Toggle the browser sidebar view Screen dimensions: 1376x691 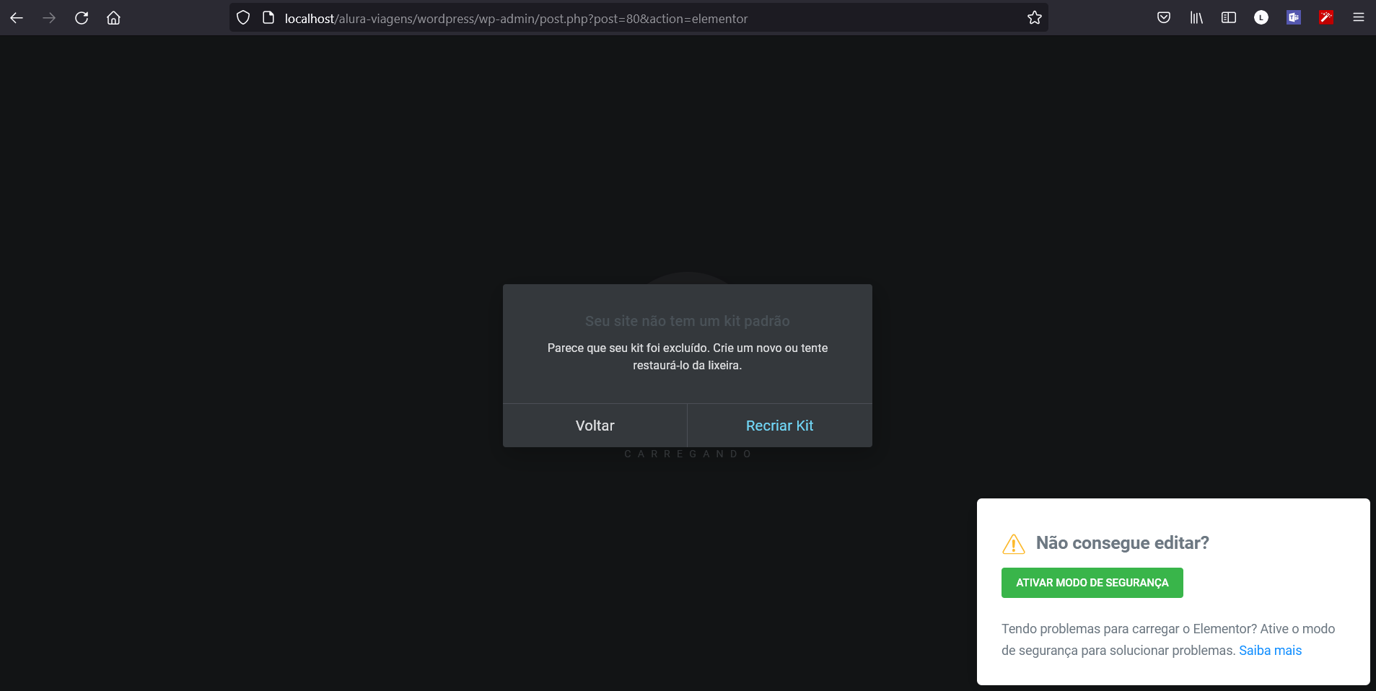[1229, 18]
